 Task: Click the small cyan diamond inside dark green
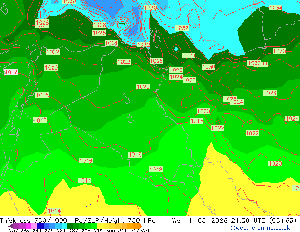(176, 49)
